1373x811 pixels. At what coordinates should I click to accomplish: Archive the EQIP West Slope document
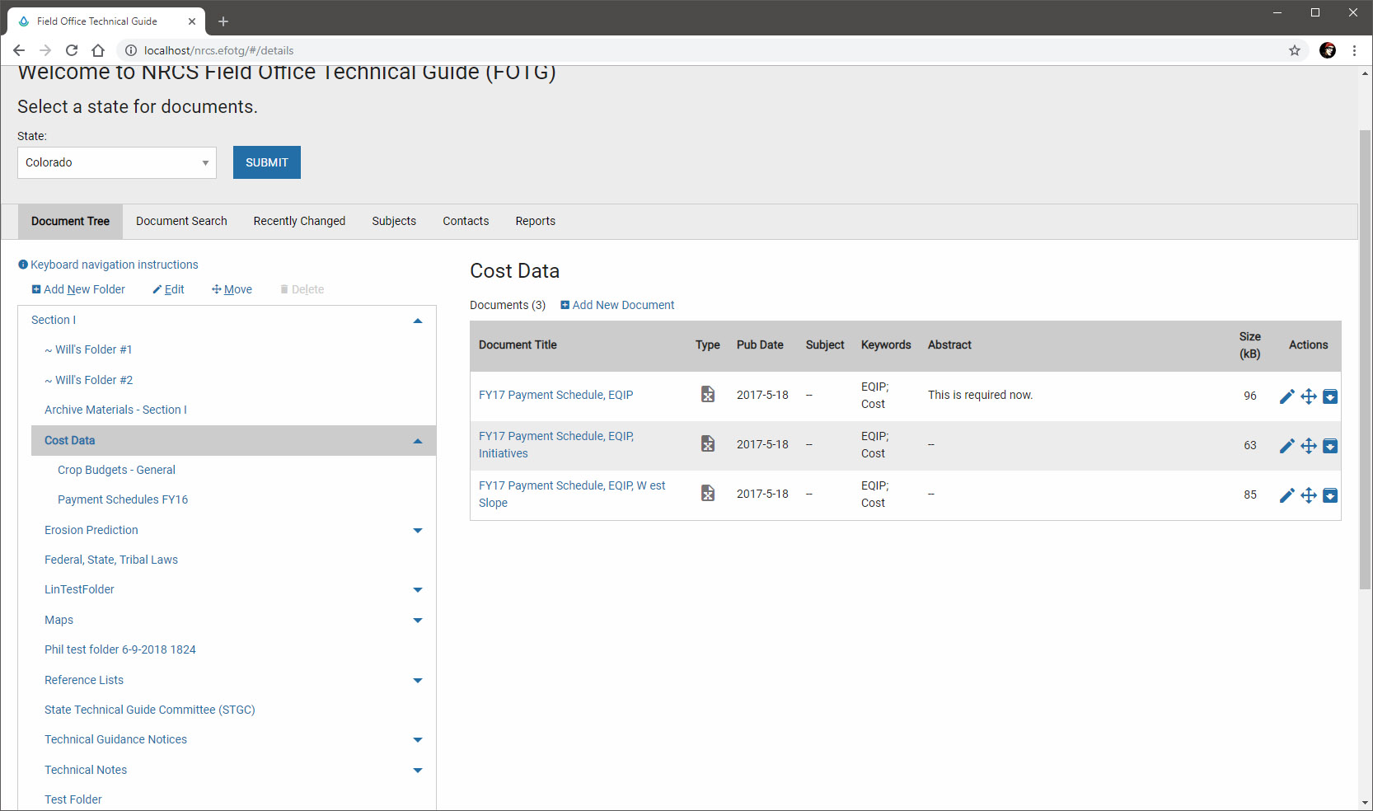1330,495
